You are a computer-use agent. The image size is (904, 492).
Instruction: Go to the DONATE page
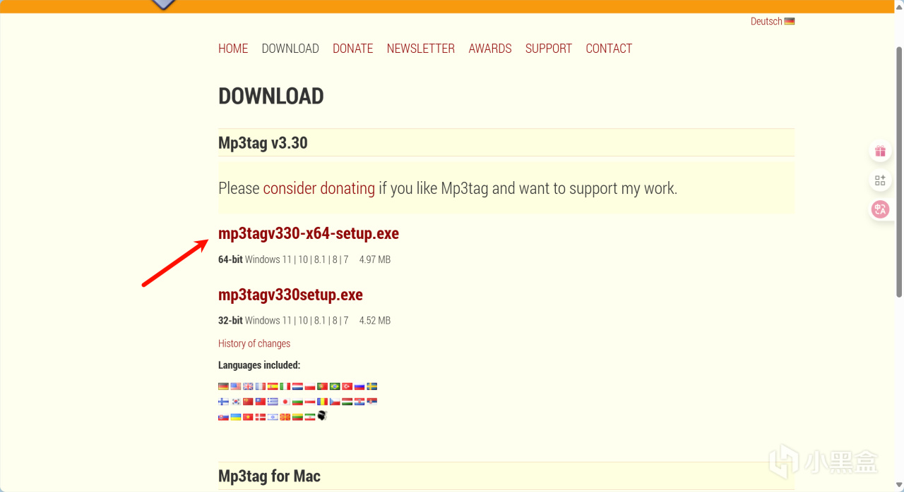click(353, 49)
